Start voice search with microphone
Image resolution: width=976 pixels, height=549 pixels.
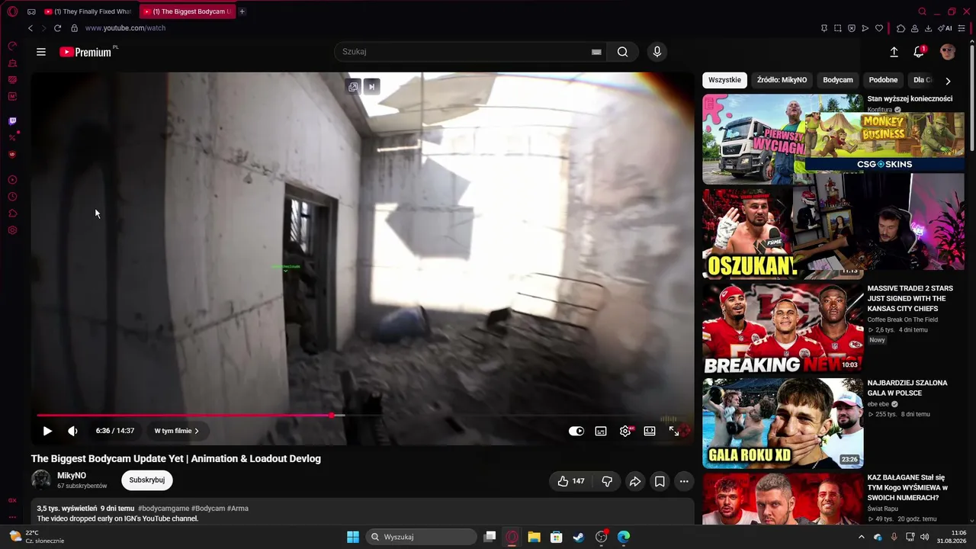tap(657, 52)
